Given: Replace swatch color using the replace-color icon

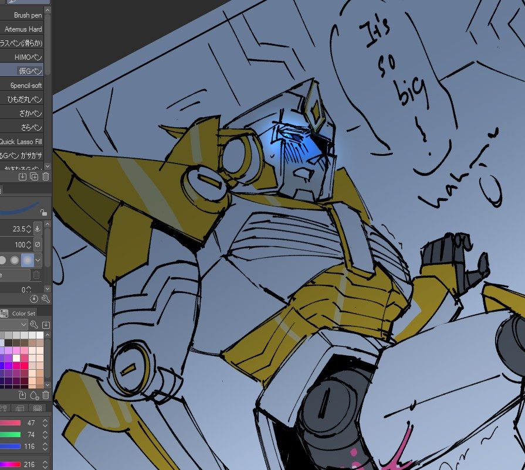Looking at the screenshot, I should (x=22, y=395).
